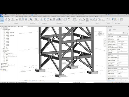The height and width of the screenshot is (97, 129).
Task: Pick the Area reinforcement tool
Action: [x=54, y=19]
